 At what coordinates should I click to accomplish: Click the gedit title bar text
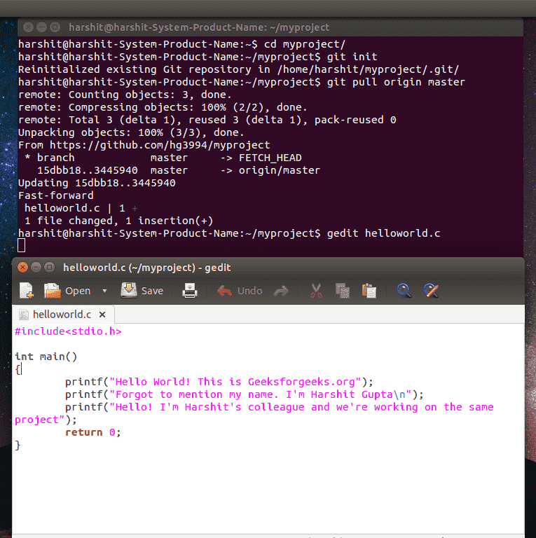tap(147, 268)
